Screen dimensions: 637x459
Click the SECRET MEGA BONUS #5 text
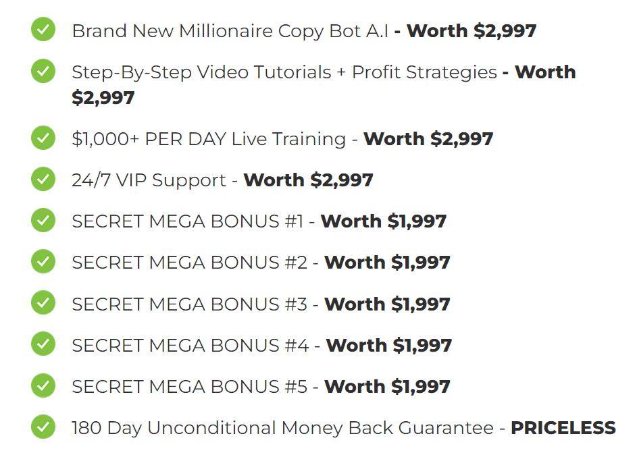189,386
